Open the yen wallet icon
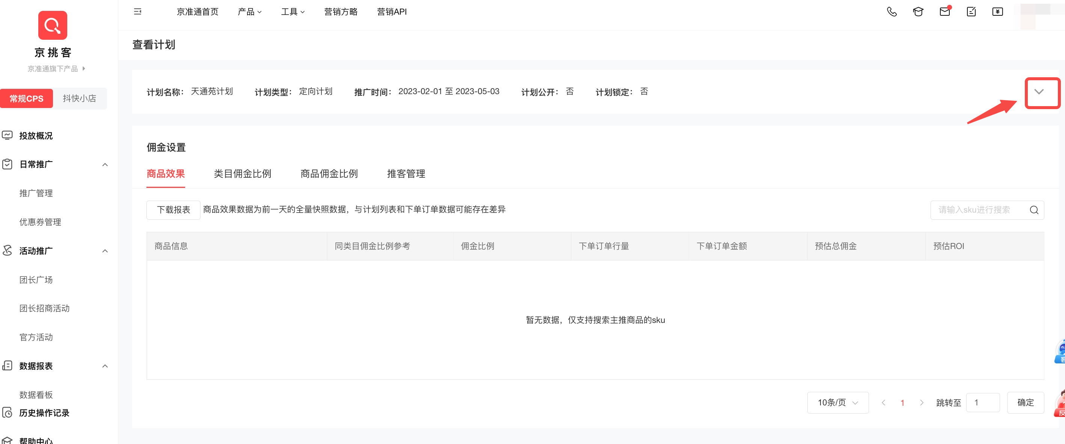Viewport: 1065px width, 444px height. (998, 12)
